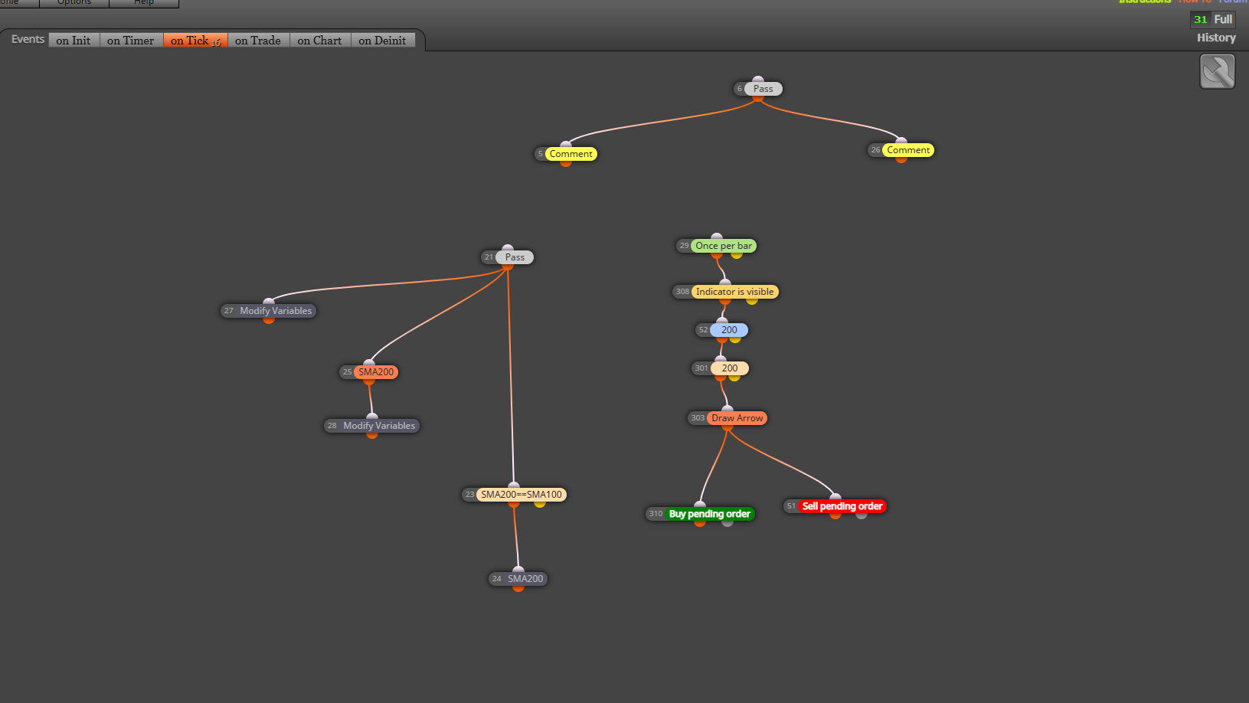Click ID badge 51 beside Sell pending order
The width and height of the screenshot is (1249, 703).
[791, 506]
